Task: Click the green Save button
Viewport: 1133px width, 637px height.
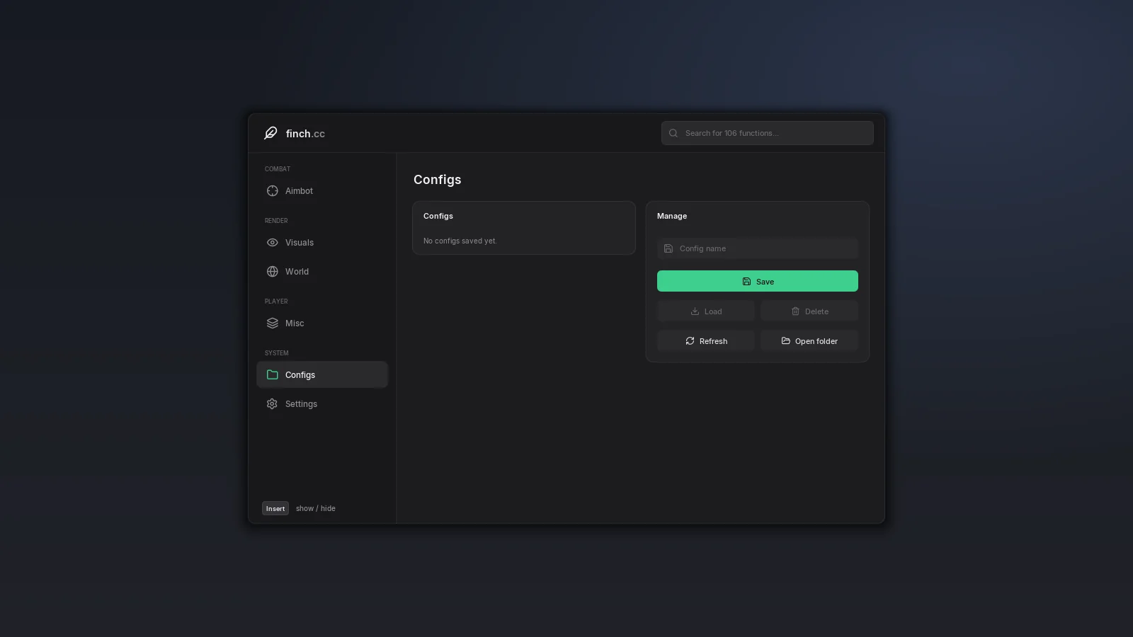Action: pos(758,281)
